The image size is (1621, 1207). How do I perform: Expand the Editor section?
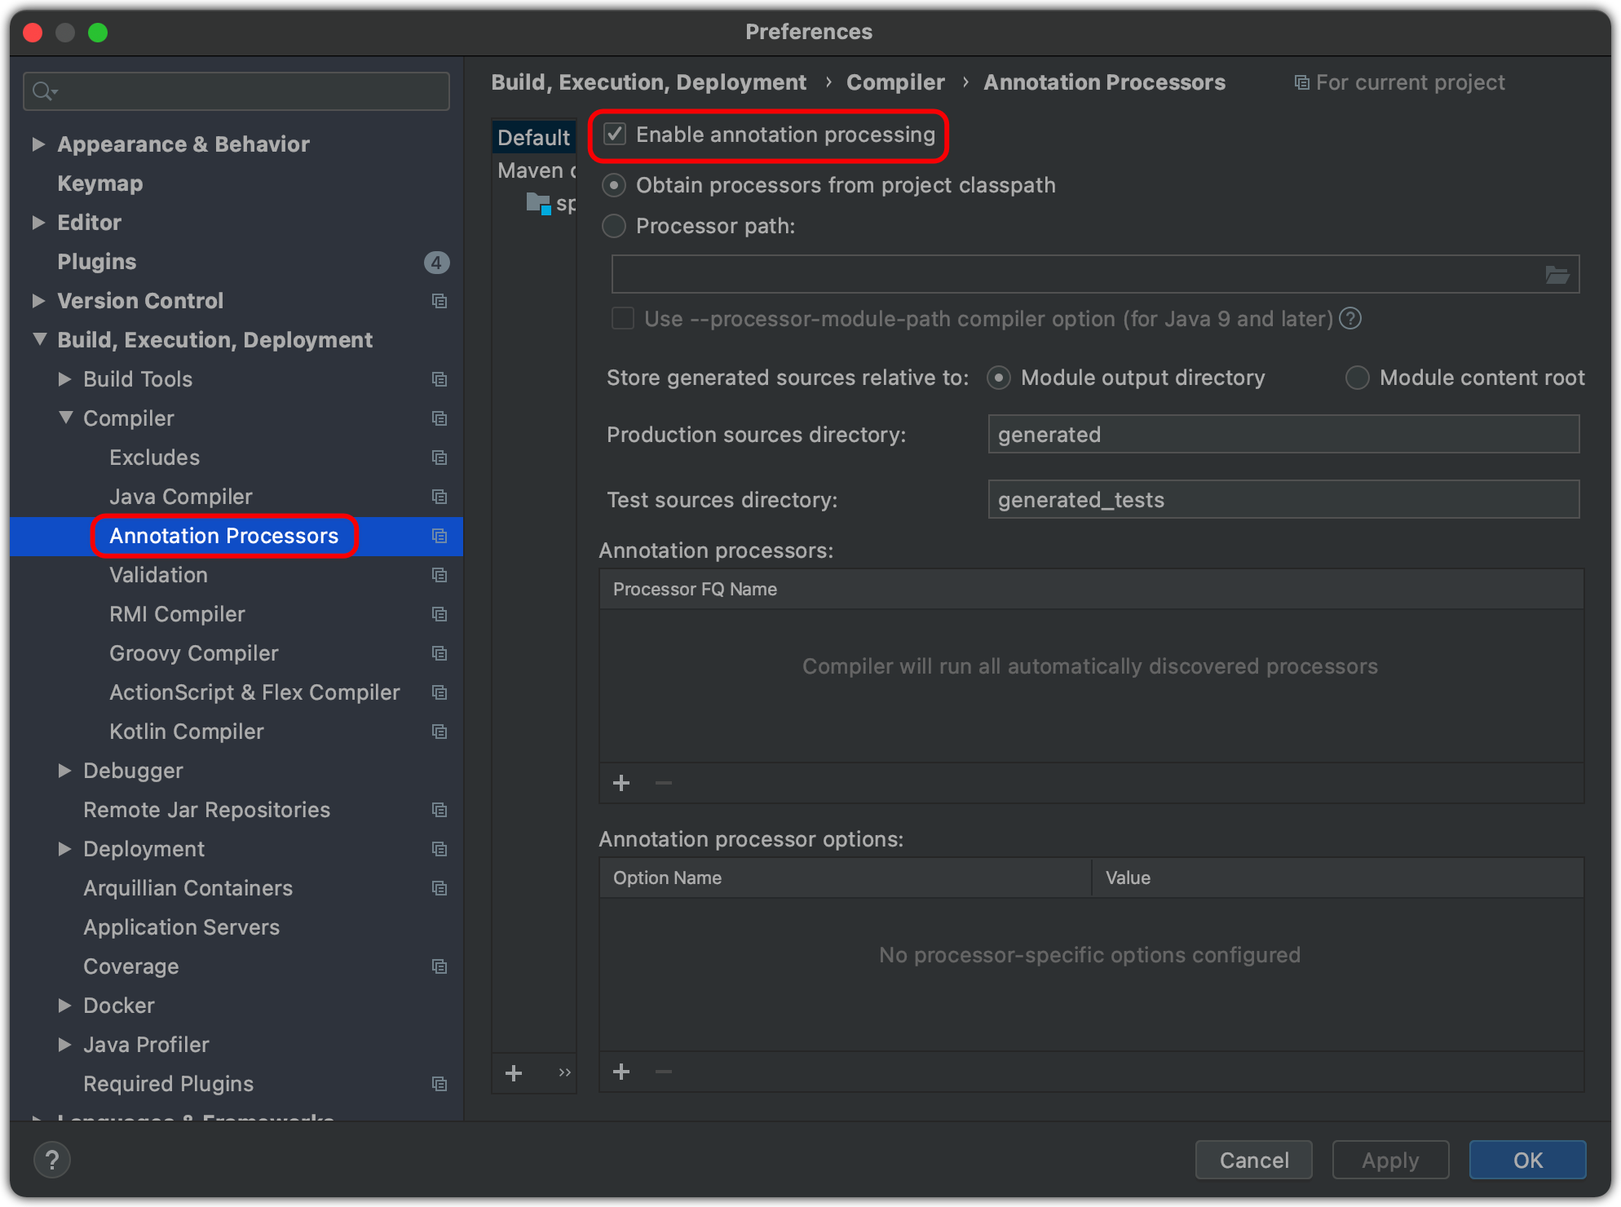tap(38, 223)
